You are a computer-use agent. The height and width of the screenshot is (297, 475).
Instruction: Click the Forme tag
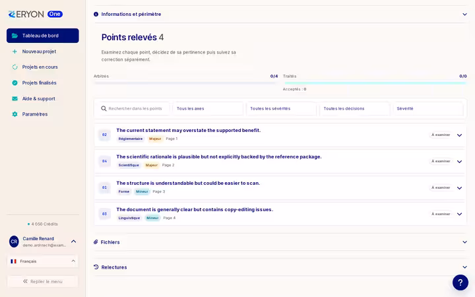click(124, 191)
